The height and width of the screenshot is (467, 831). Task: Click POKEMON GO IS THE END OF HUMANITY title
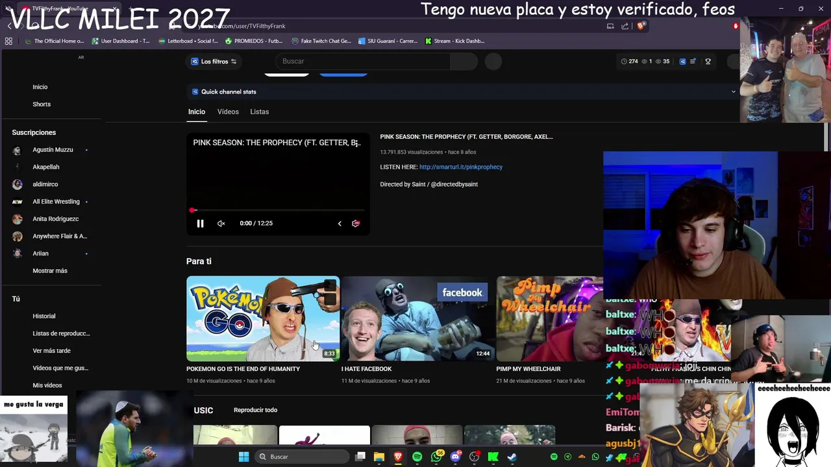pos(243,369)
